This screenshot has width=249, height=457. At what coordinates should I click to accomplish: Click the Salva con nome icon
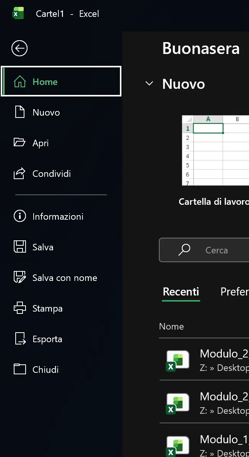[x=19, y=277]
